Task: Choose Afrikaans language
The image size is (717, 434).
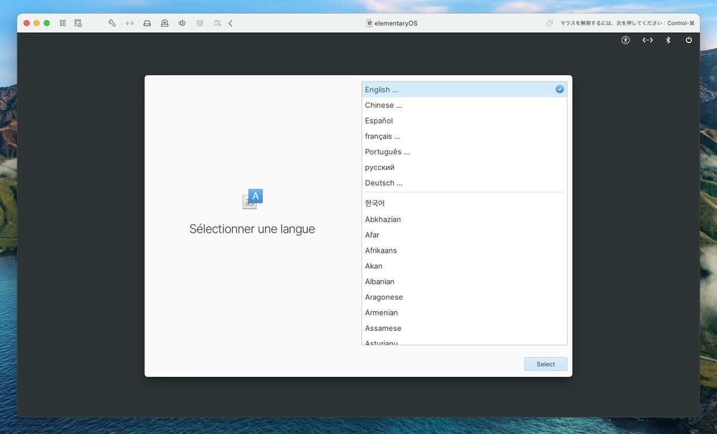Action: [x=464, y=251]
